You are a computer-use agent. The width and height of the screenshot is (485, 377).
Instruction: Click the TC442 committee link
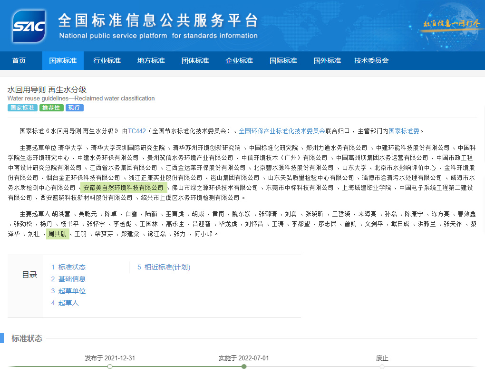[137, 131]
